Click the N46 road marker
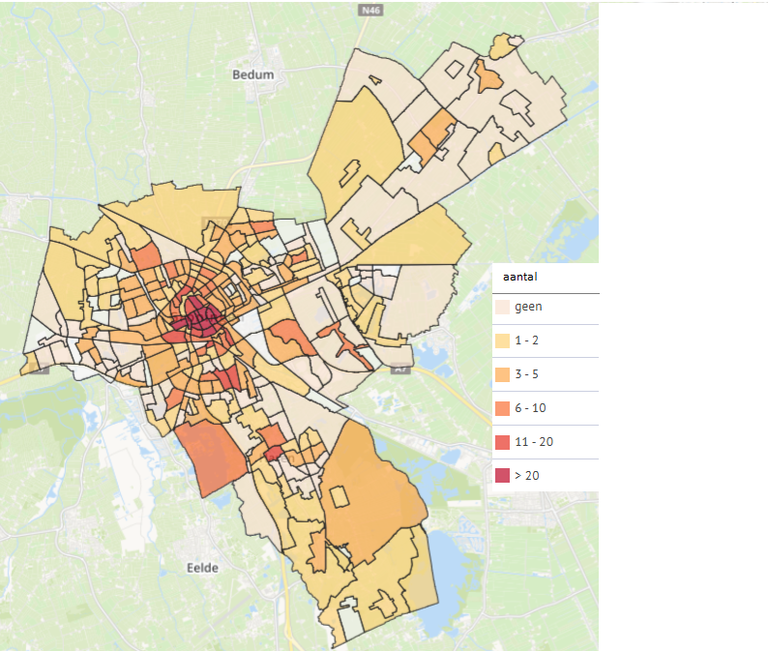 [370, 10]
